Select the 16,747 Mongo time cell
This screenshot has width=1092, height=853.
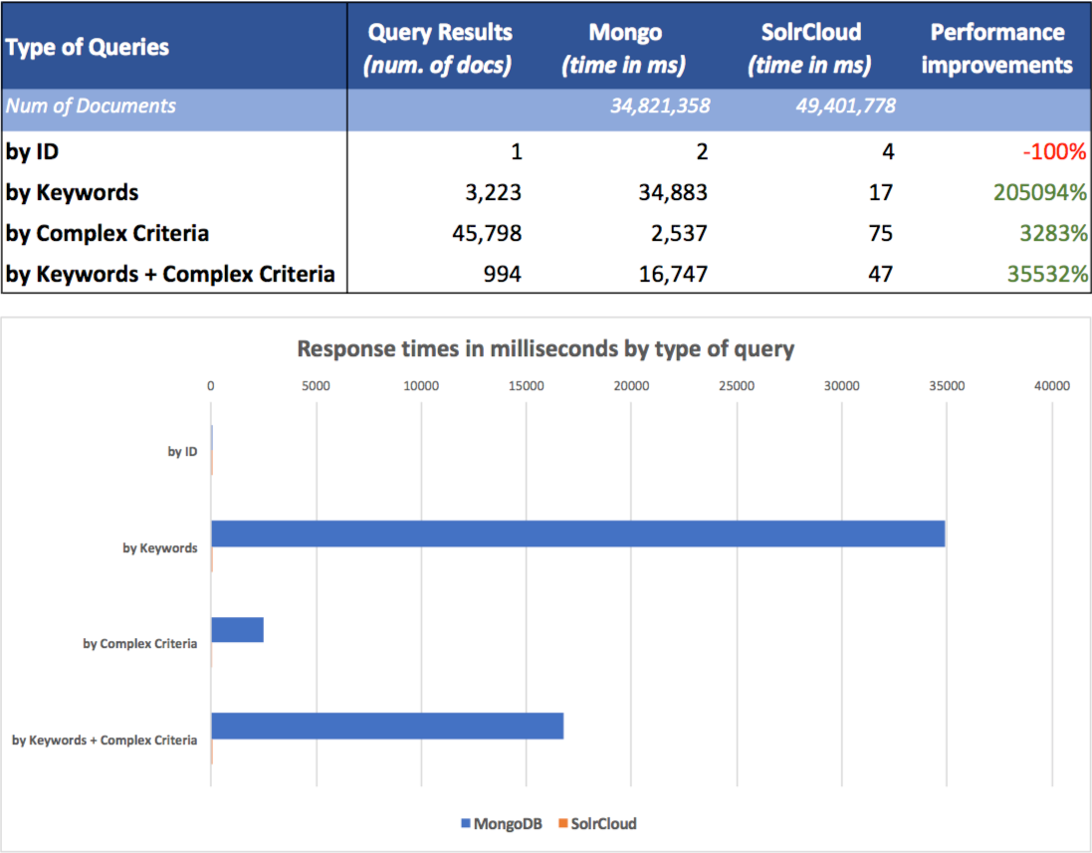[x=673, y=275]
